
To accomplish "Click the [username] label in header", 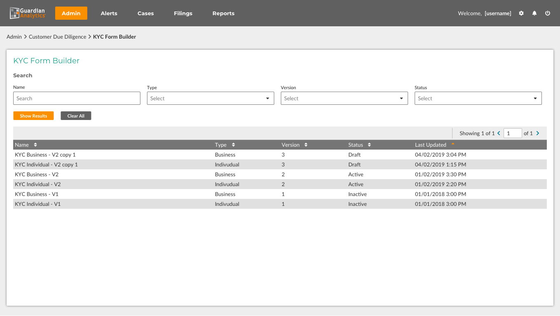I will [498, 13].
